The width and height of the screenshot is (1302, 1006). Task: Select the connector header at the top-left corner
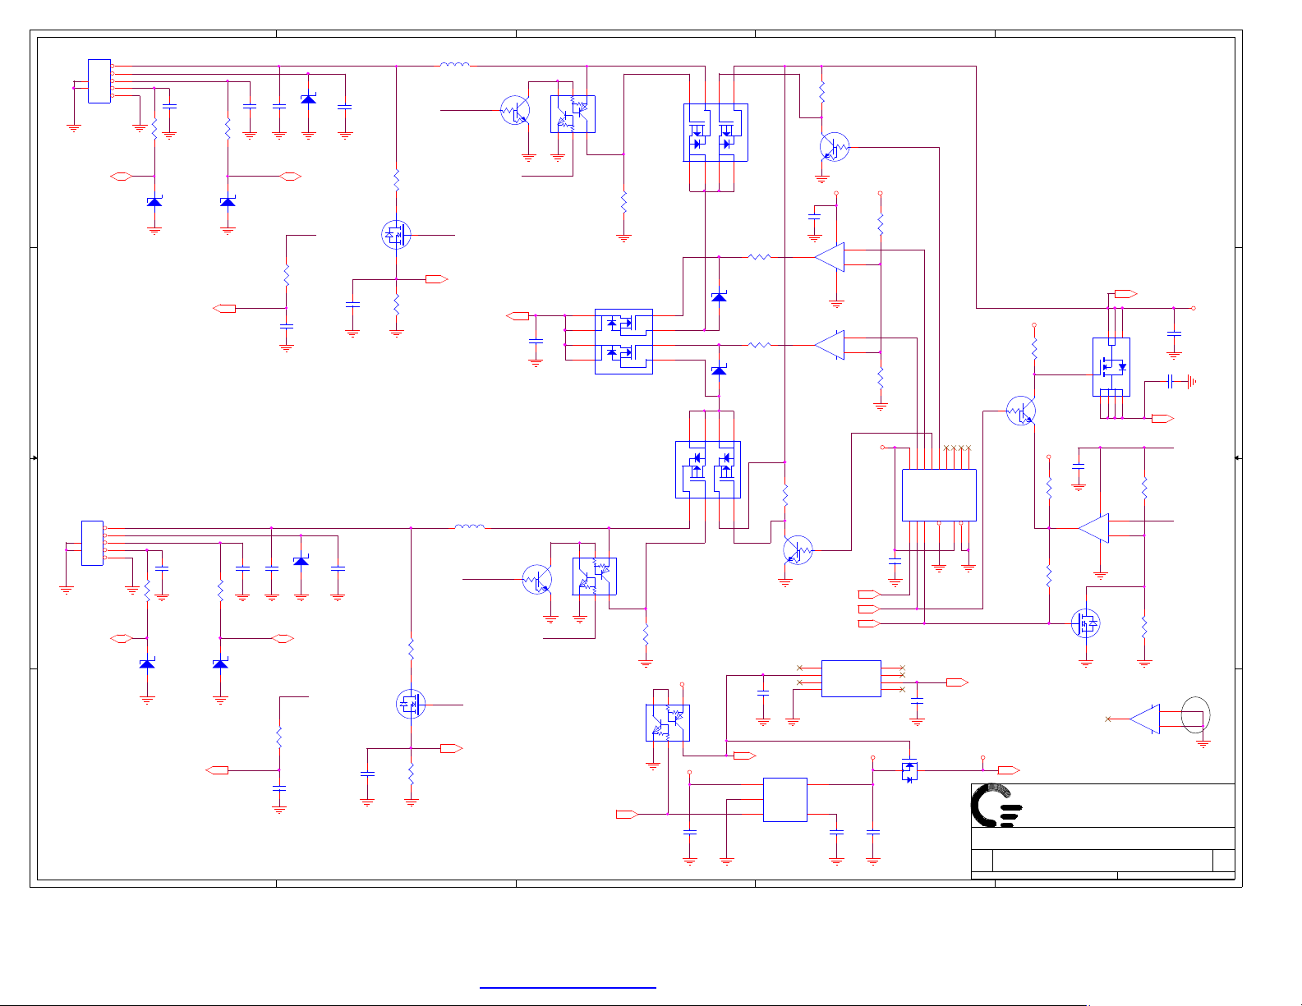click(x=99, y=81)
